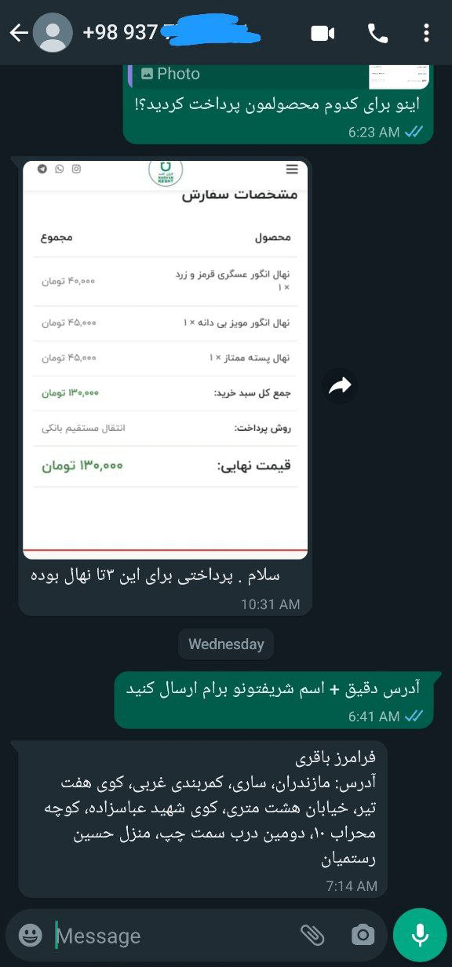Open the three-dot more options menu

[426, 33]
